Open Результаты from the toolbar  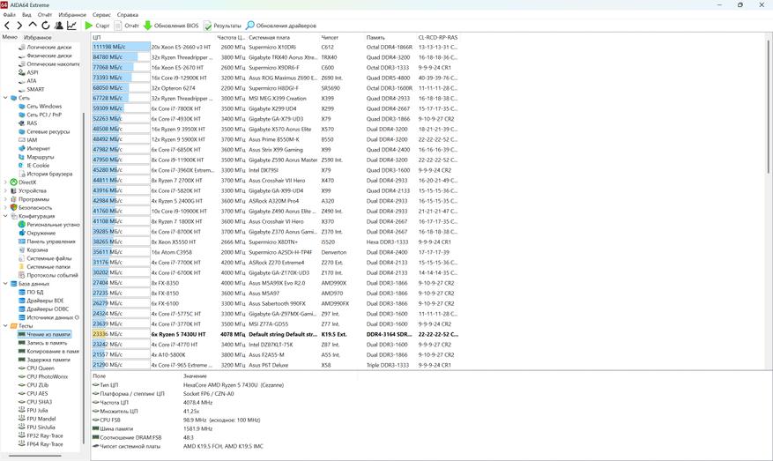(222, 26)
